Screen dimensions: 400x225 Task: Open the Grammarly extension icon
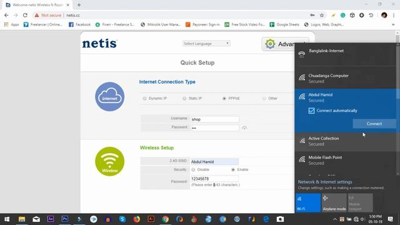coord(343,15)
